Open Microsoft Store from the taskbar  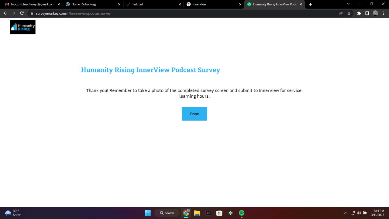click(x=219, y=213)
